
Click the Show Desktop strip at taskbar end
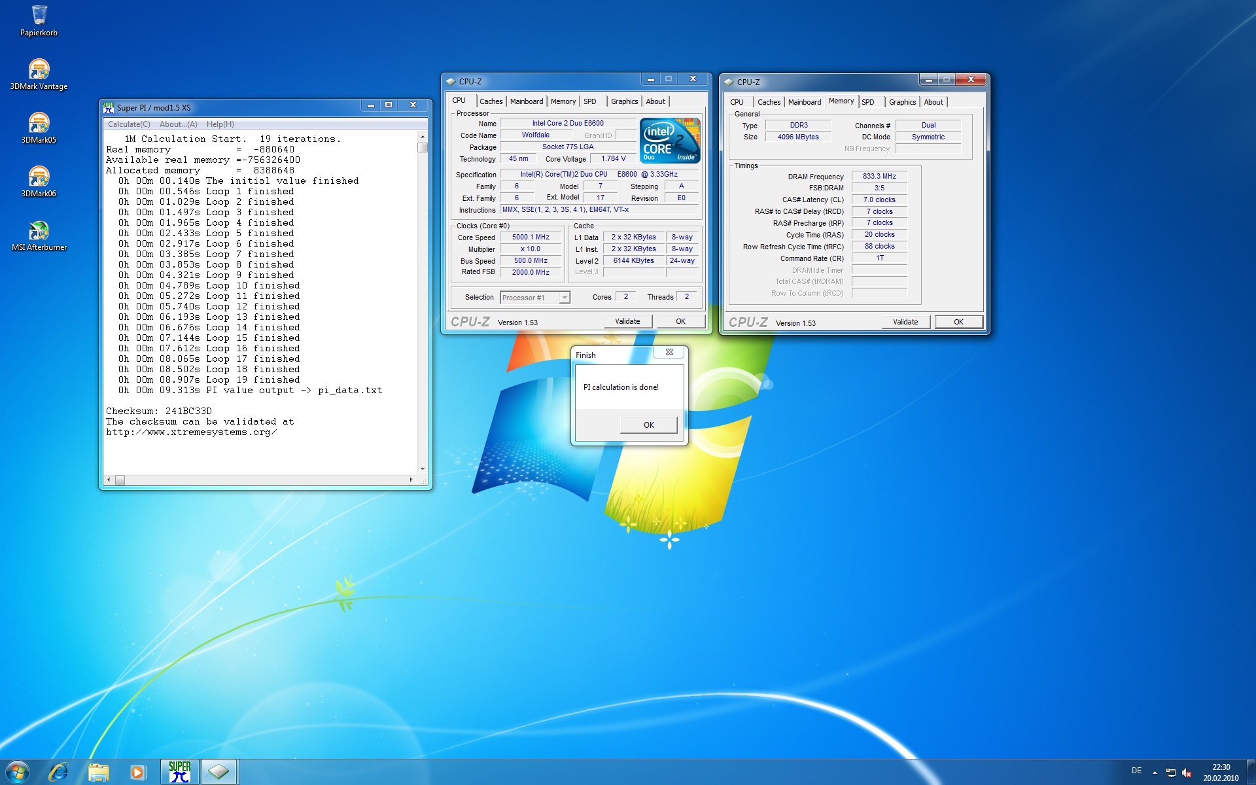click(1251, 772)
